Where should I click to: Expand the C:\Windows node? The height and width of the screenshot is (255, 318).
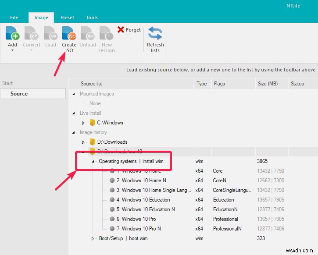[x=83, y=123]
